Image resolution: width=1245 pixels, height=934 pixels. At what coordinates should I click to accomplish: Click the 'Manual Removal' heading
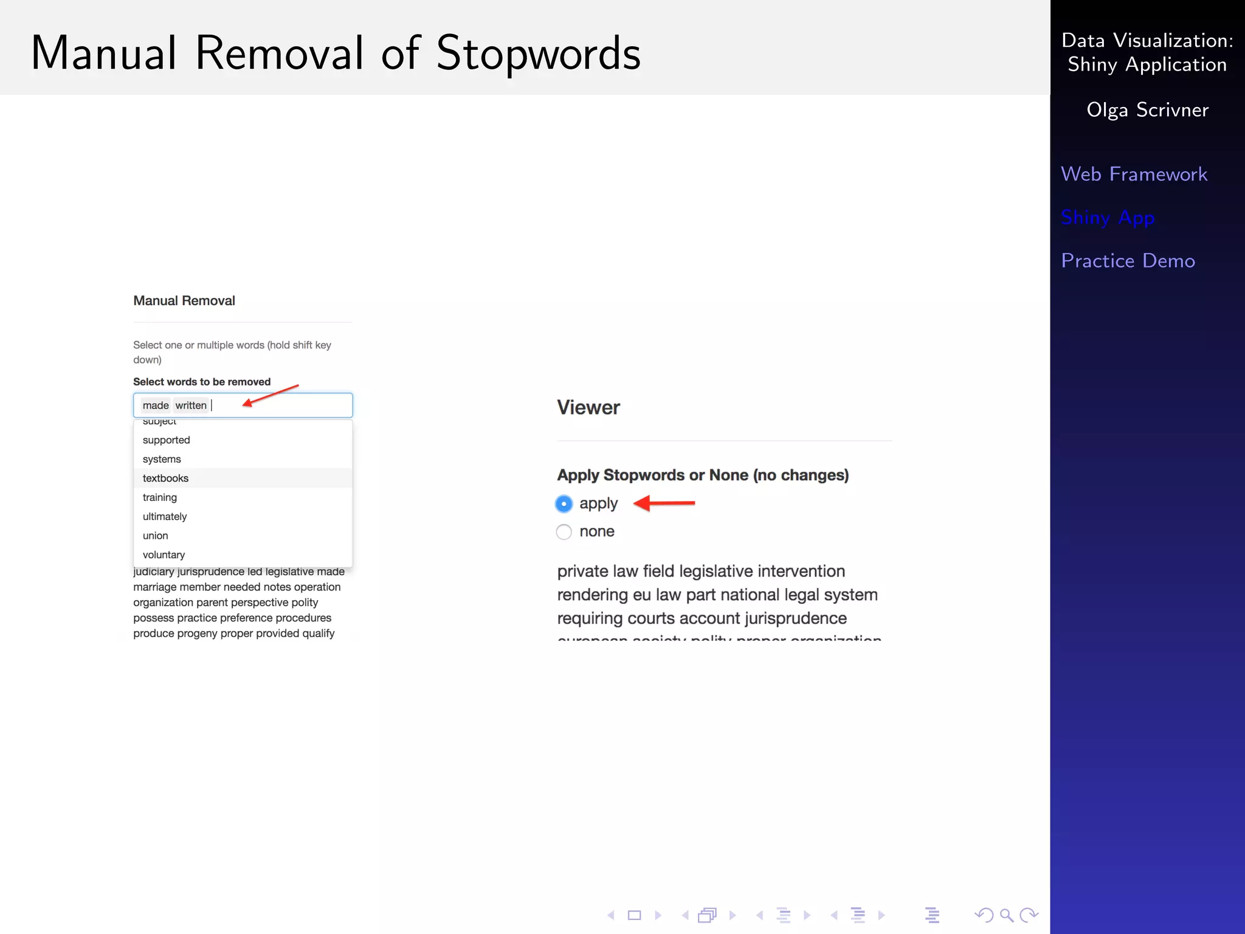pos(184,301)
